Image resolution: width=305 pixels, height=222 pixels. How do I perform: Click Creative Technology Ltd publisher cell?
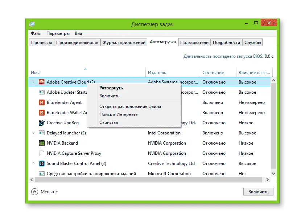171,164
